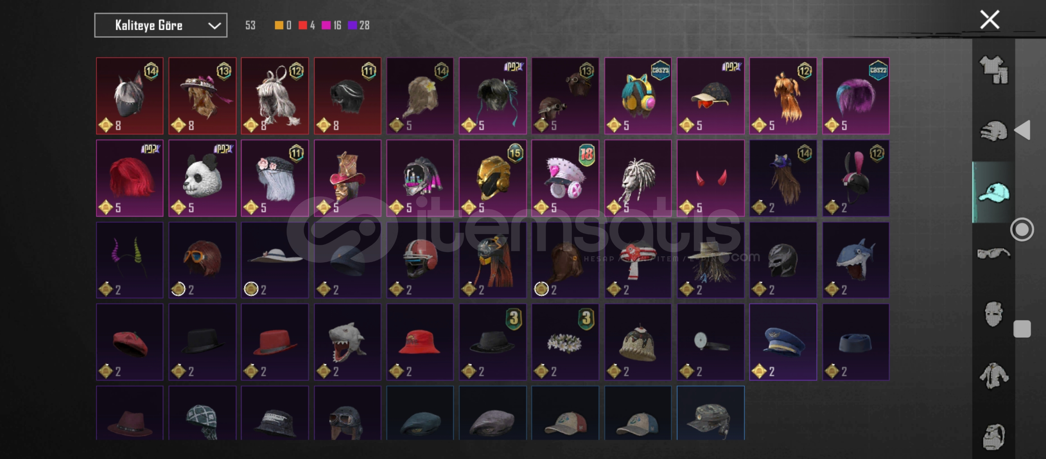Select the red devil horns item
1046x459 pixels.
(711, 178)
